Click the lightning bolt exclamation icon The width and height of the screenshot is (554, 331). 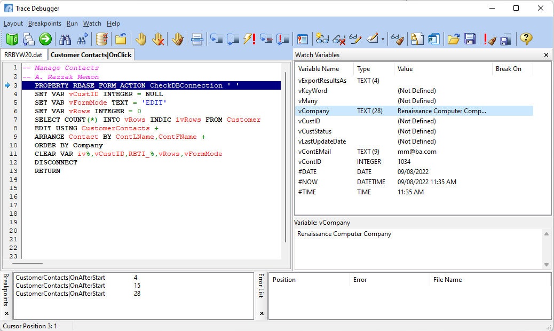pyautogui.click(x=249, y=39)
